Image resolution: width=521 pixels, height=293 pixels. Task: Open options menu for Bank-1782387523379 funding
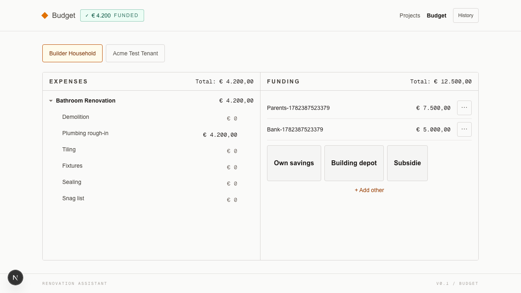[464, 129]
